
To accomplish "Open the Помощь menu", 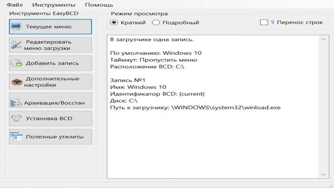I will coord(99,5).
